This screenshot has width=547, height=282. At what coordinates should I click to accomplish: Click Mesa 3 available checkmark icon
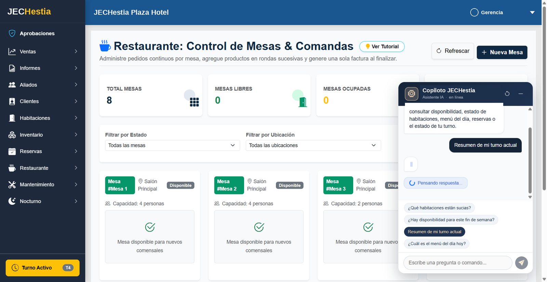click(368, 227)
